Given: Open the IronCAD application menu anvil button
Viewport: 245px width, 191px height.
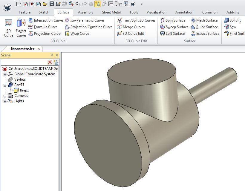Looking at the screenshot, I should (7, 7).
